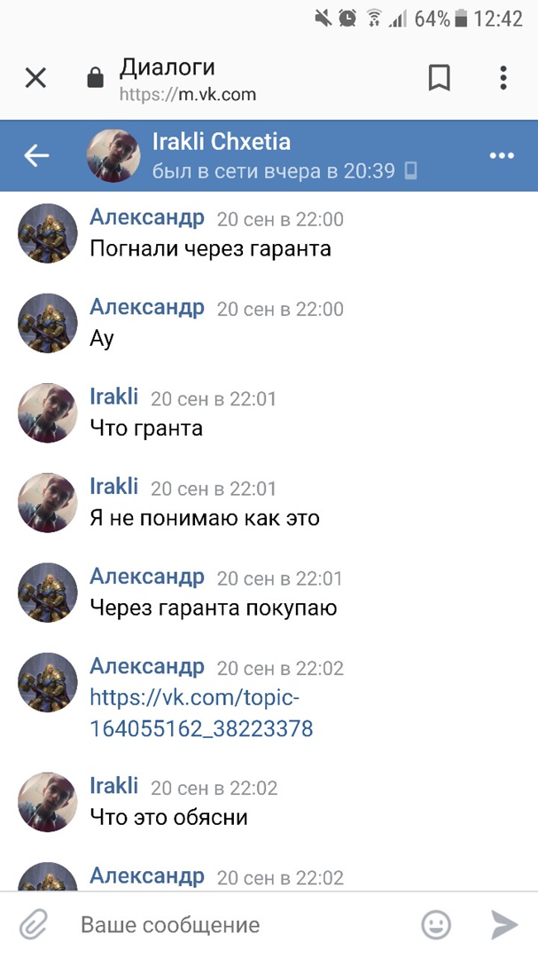Focus the 'Ваше сообщение' message field
This screenshot has width=538, height=958.
pyautogui.click(x=245, y=924)
